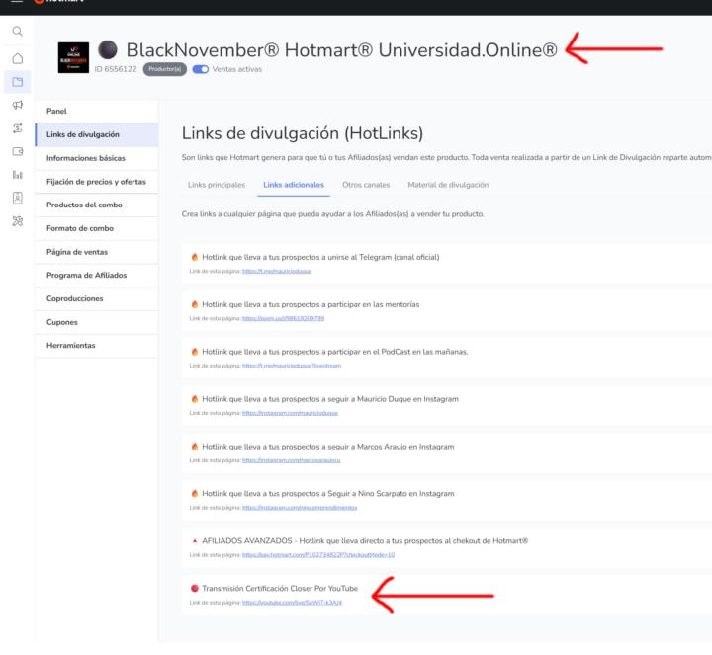Click the search magnifier icon in sidebar
Viewport: 712px width, 655px height.
click(17, 32)
